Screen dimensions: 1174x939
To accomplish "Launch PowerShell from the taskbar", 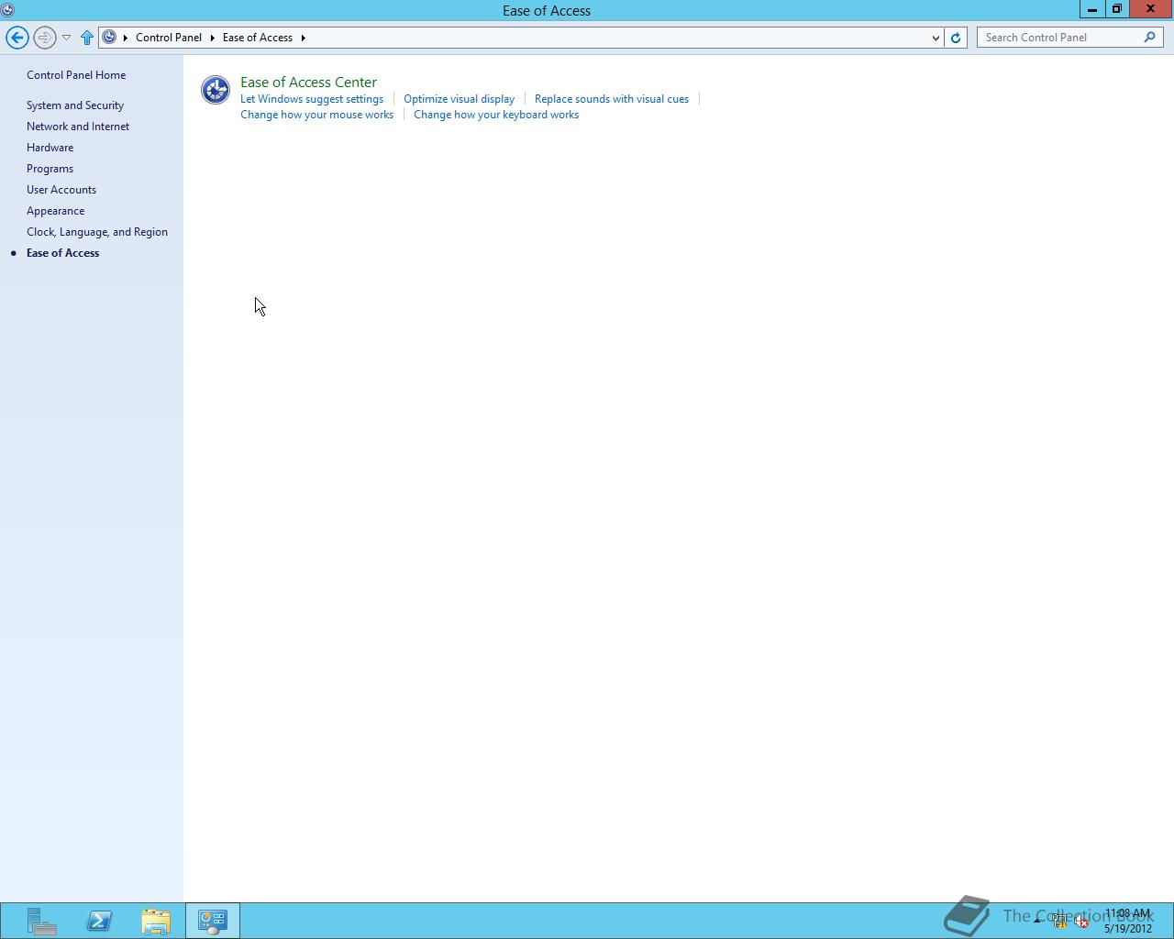I will 99,921.
